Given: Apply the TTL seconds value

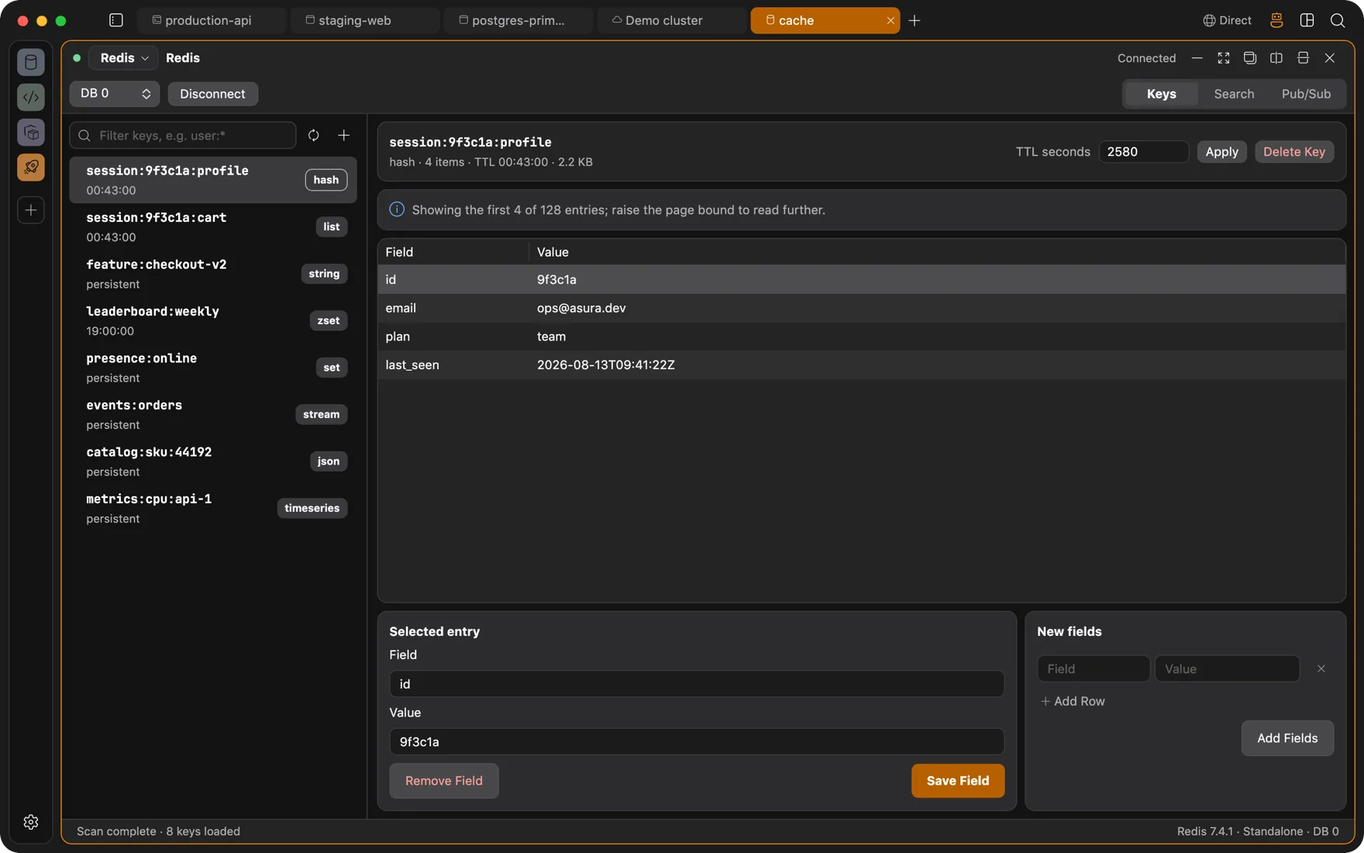Looking at the screenshot, I should 1221,151.
